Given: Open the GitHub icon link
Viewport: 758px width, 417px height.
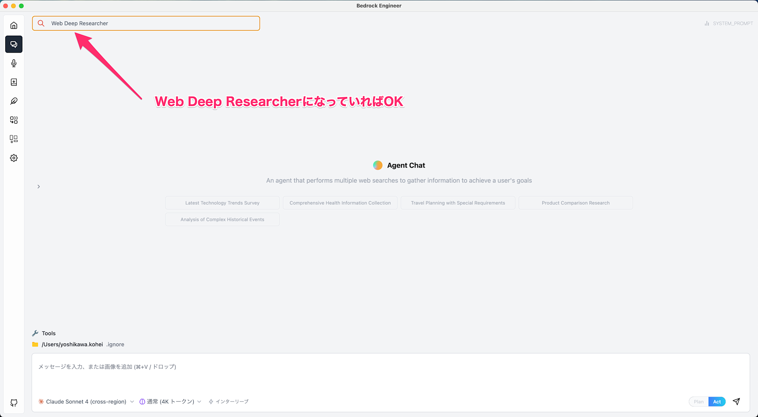Looking at the screenshot, I should click(x=14, y=403).
